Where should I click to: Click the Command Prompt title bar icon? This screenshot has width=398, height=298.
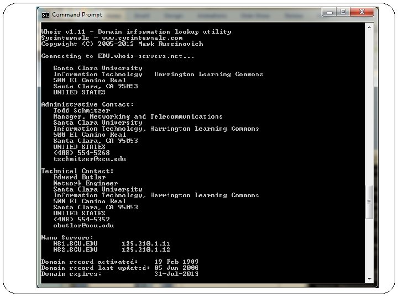45,15
